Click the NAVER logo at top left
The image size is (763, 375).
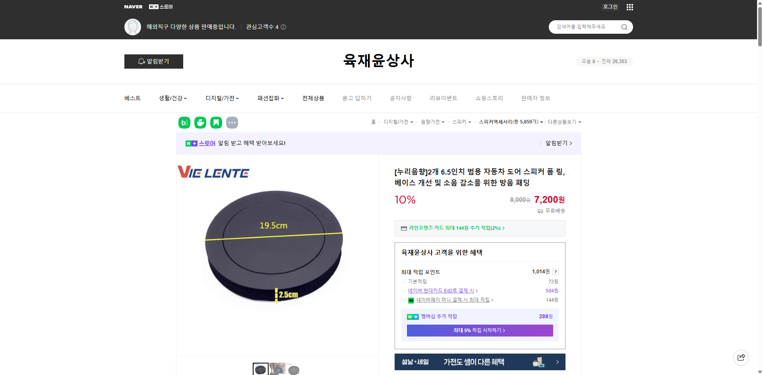pyautogui.click(x=134, y=6)
